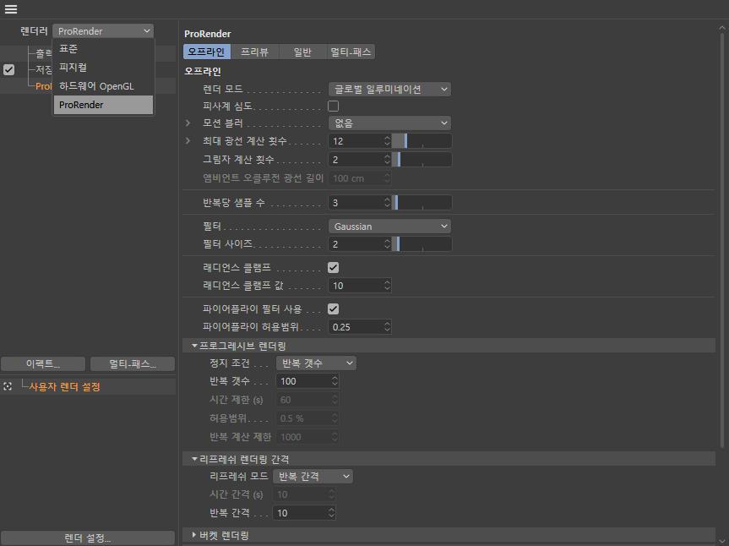Select 사용자 렌더 설정 entry
729x546 pixels.
pos(65,387)
